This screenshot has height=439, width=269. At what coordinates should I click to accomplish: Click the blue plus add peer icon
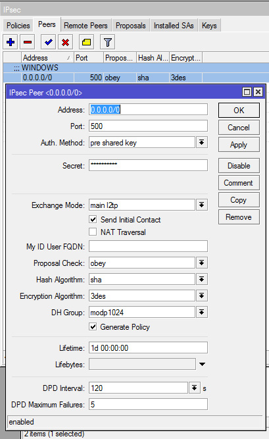tap(11, 42)
